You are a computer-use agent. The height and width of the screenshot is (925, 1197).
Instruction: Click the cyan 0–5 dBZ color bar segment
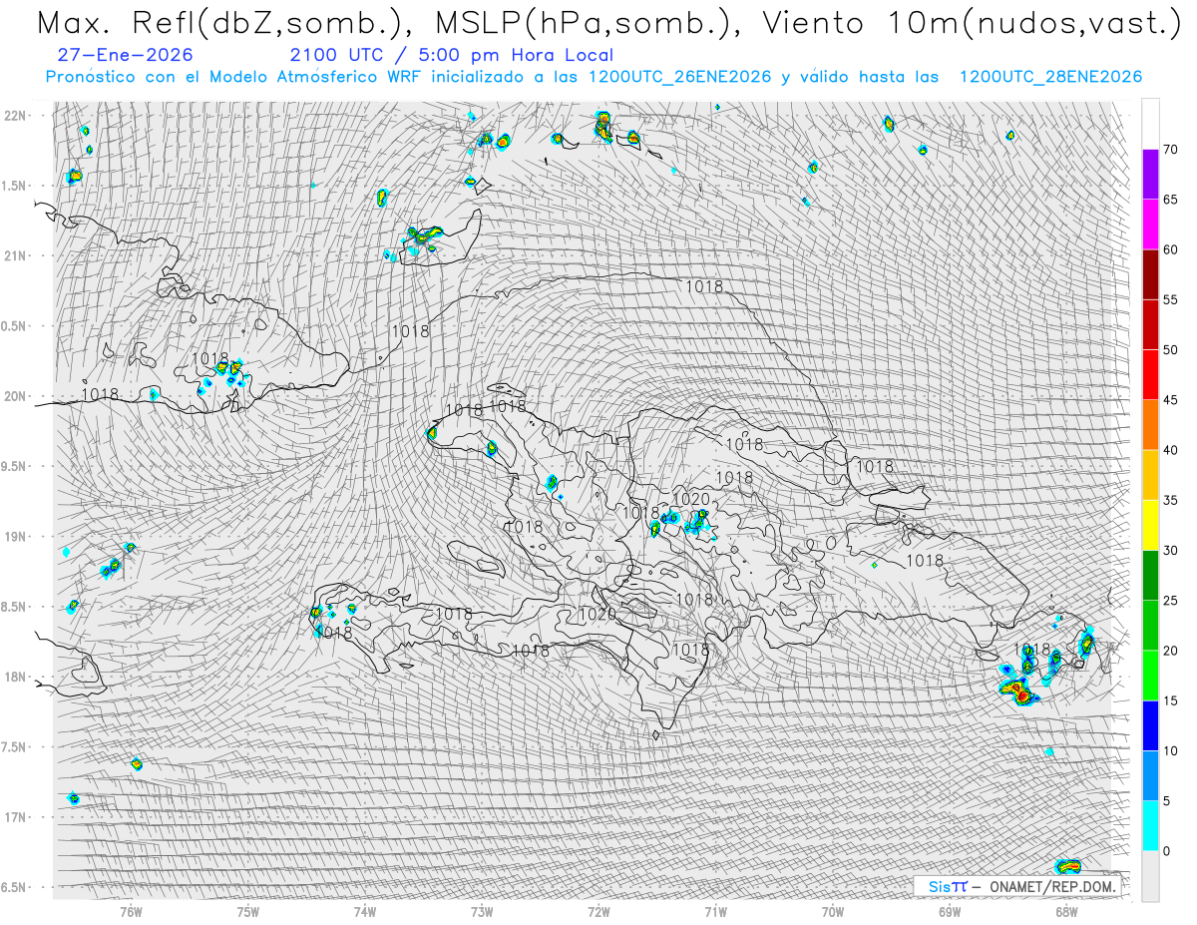[1151, 825]
